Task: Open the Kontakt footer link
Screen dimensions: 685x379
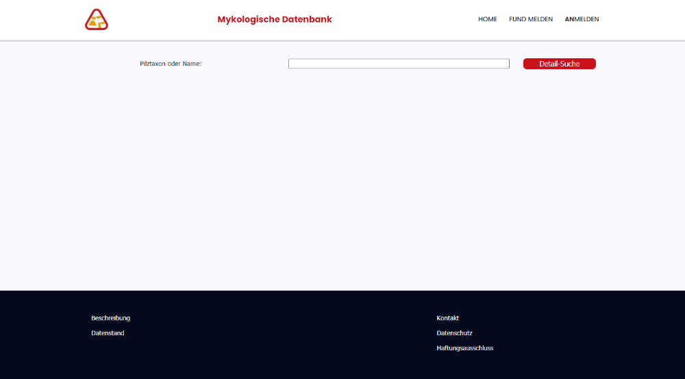Action: [447, 318]
